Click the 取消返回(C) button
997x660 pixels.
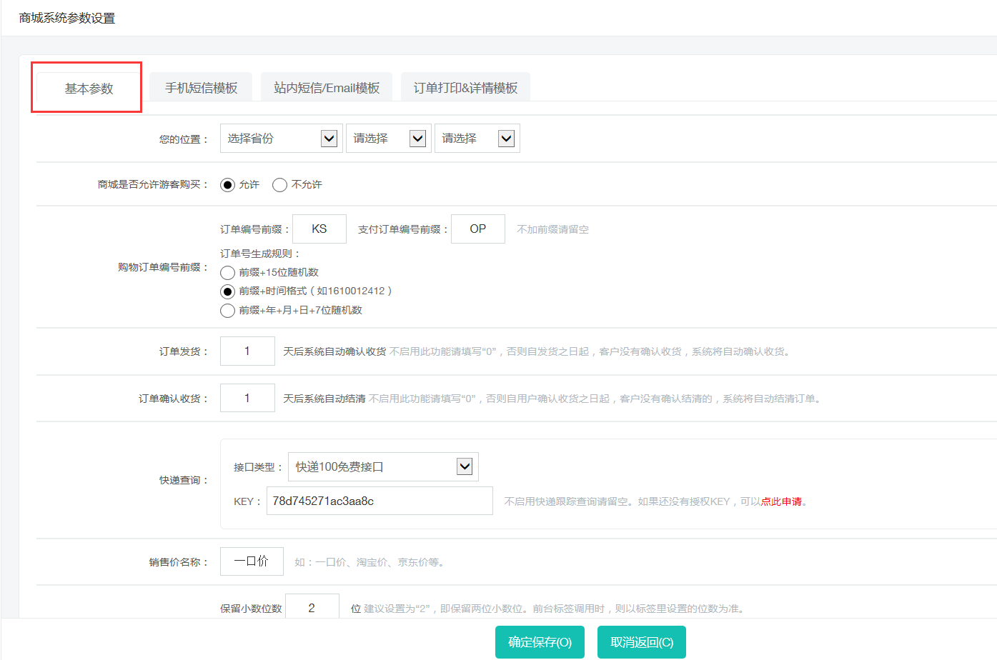click(642, 642)
